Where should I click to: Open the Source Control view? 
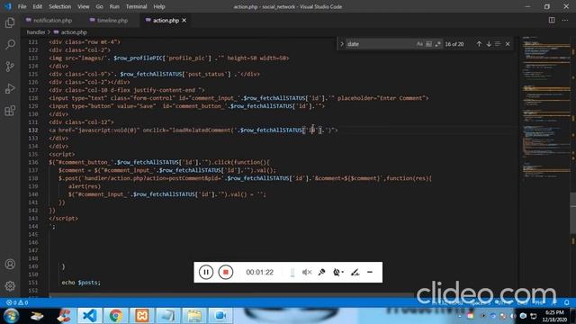10,67
